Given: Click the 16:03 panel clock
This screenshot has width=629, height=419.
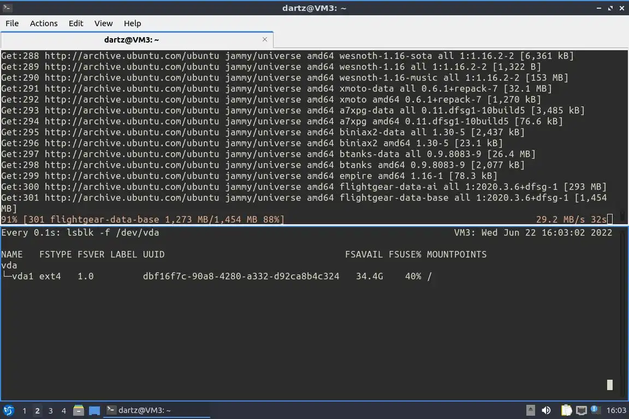Looking at the screenshot, I should pyautogui.click(x=616, y=410).
